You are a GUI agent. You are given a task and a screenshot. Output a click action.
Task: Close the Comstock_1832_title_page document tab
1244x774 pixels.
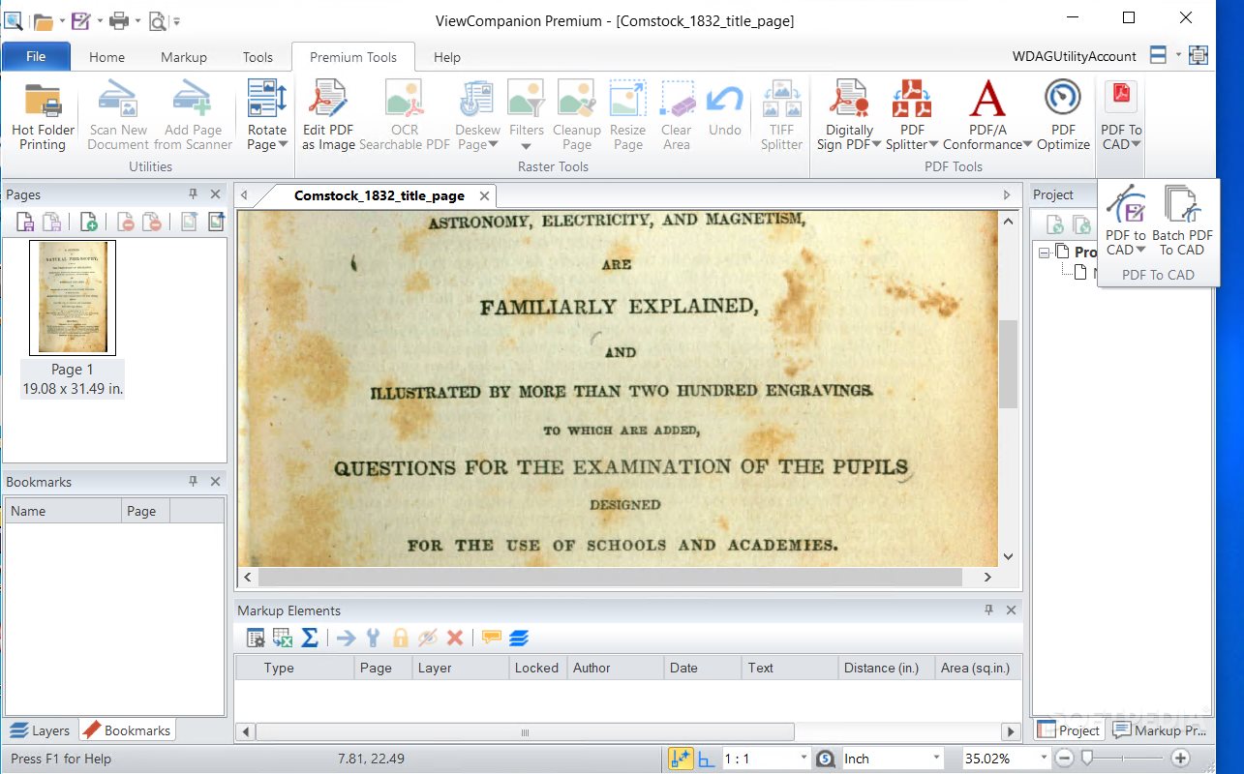485,195
